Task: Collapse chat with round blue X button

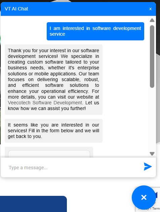Action: [144, 198]
